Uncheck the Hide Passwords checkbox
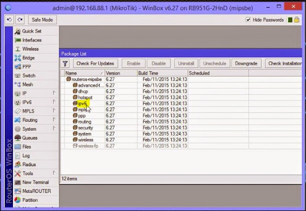 pos(248,20)
